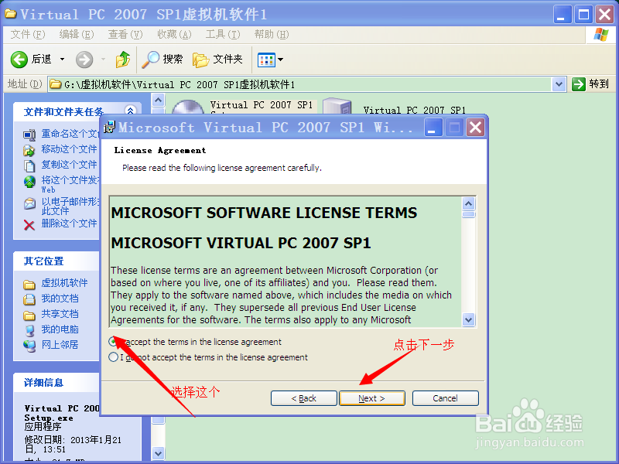Click the green Back arrow icon
619x464 pixels.
(19, 60)
